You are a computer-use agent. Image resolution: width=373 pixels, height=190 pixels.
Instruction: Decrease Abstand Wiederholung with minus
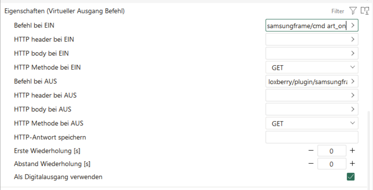point(310,164)
